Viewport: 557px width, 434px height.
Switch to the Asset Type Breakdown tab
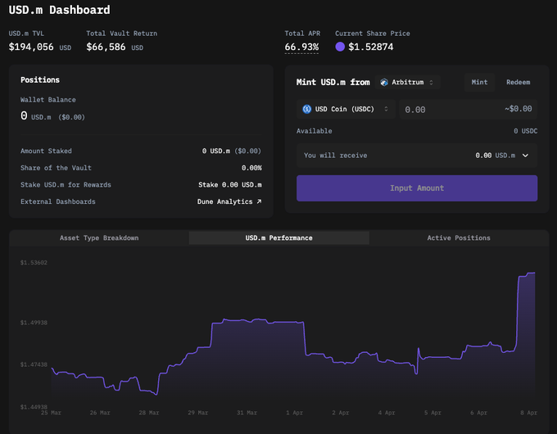99,238
